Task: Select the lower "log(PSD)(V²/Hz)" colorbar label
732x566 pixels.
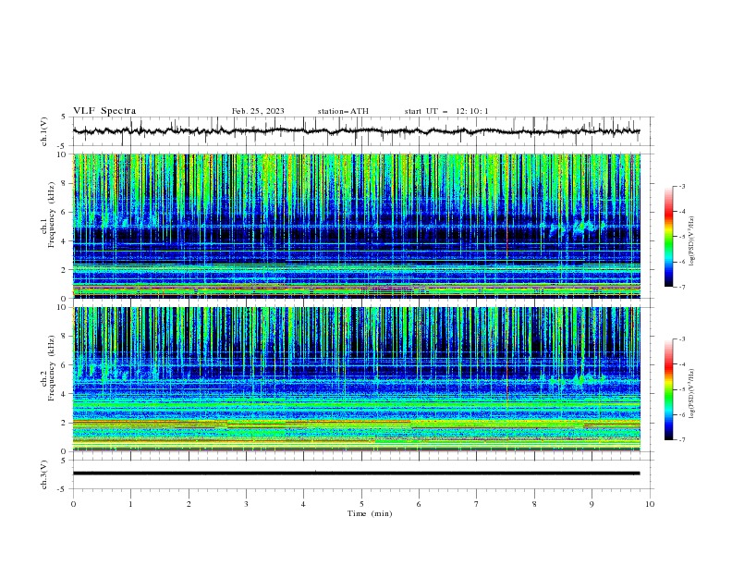Action: pyautogui.click(x=692, y=394)
